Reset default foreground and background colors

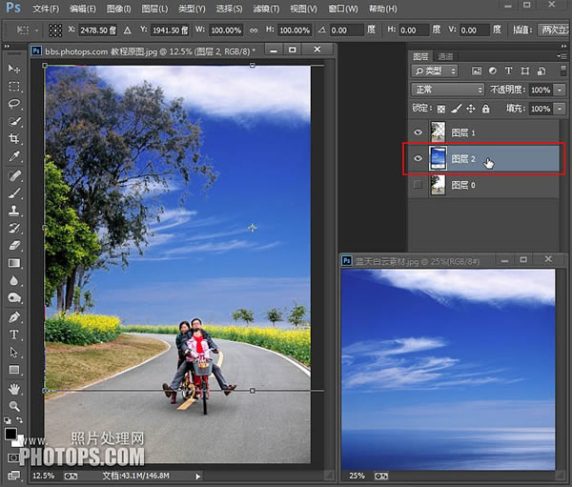point(8,420)
